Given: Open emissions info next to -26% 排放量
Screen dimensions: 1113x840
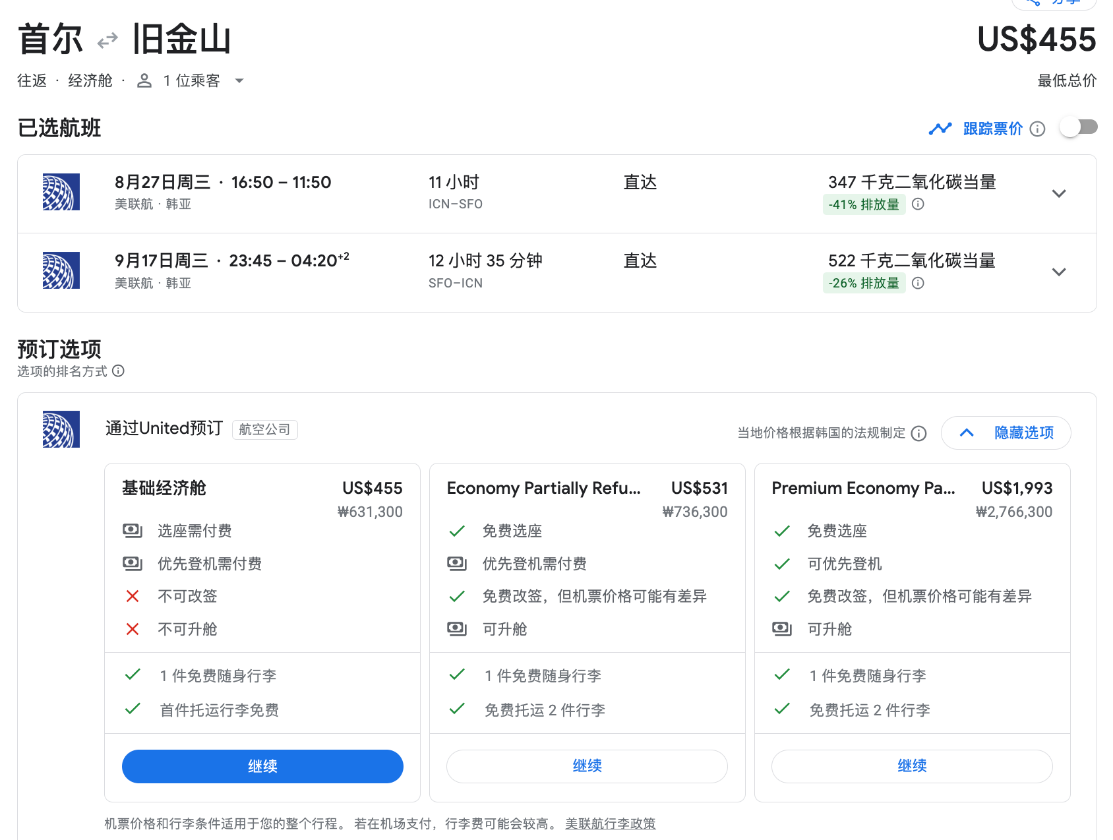Looking at the screenshot, I should pos(918,283).
